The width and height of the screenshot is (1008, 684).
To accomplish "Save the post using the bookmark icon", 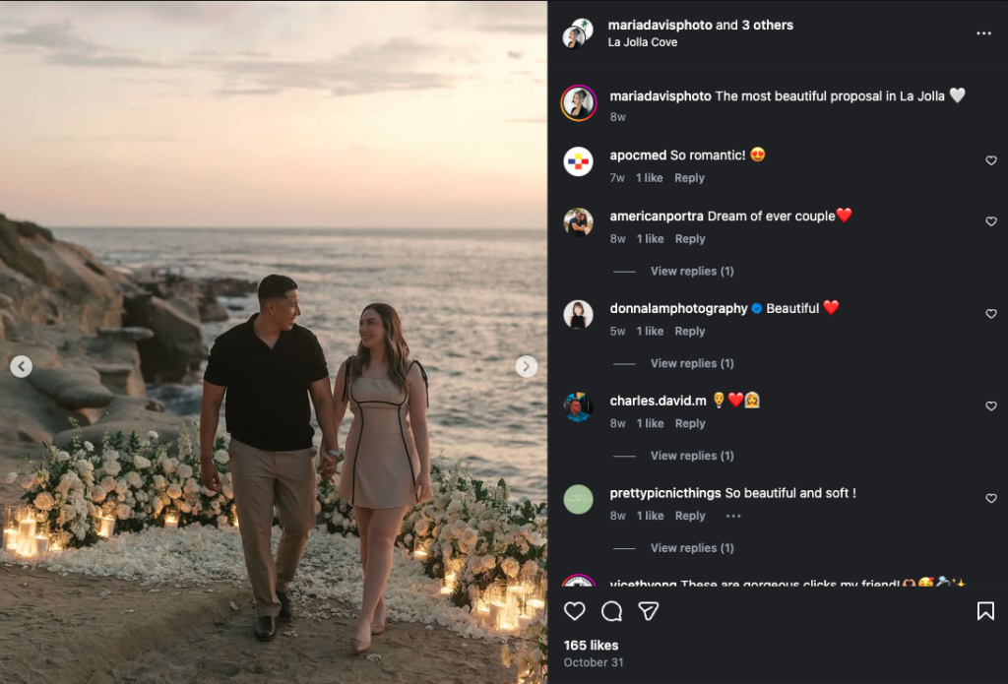I will [985, 611].
